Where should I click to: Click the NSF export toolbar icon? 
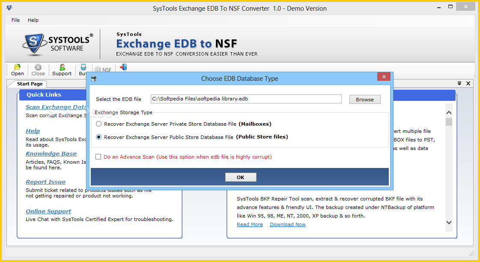pos(103,70)
